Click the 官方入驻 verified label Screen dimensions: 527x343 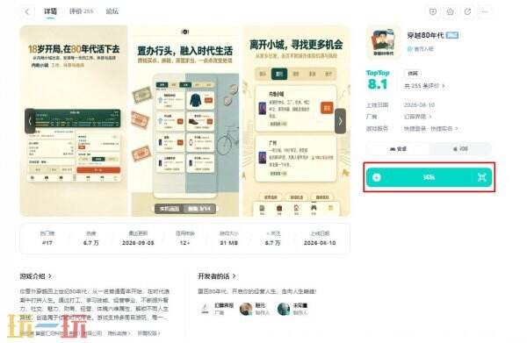[x=421, y=49]
